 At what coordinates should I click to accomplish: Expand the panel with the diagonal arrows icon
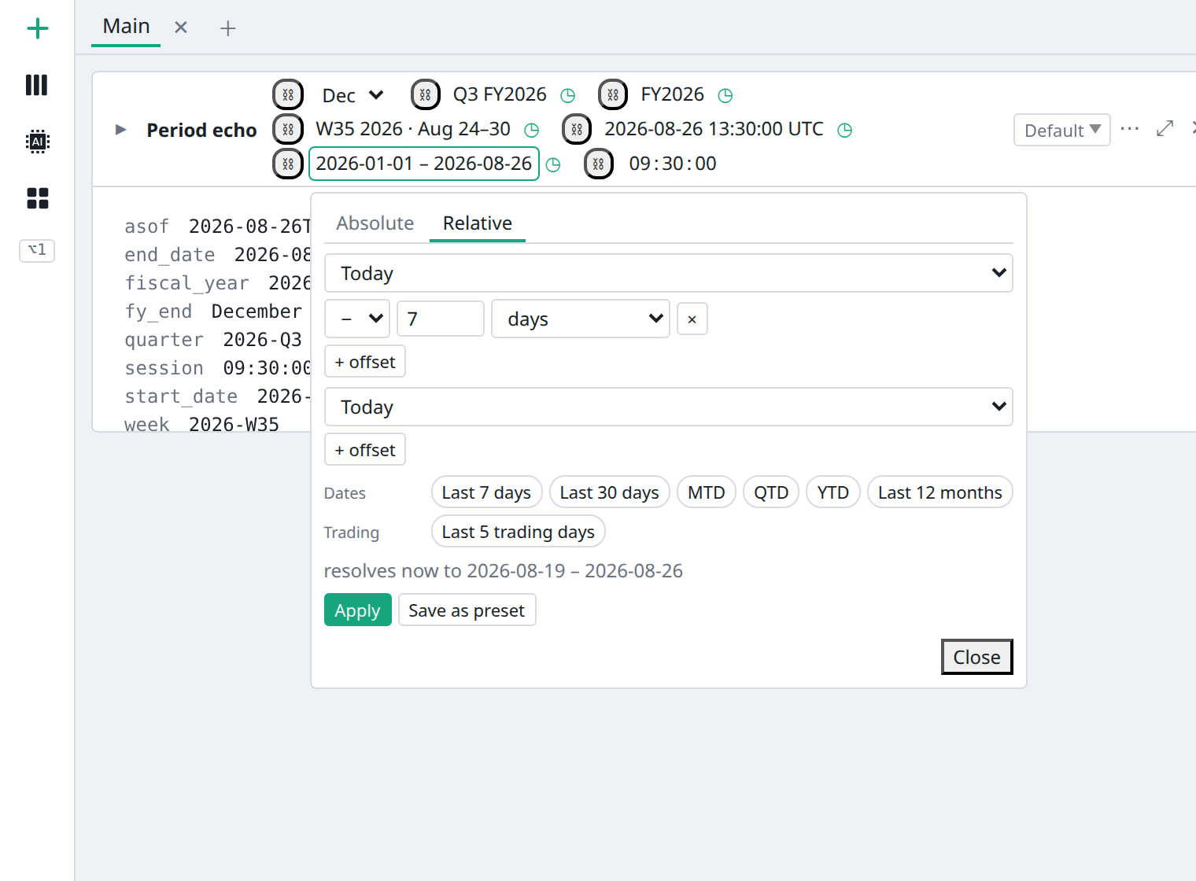pyautogui.click(x=1165, y=128)
